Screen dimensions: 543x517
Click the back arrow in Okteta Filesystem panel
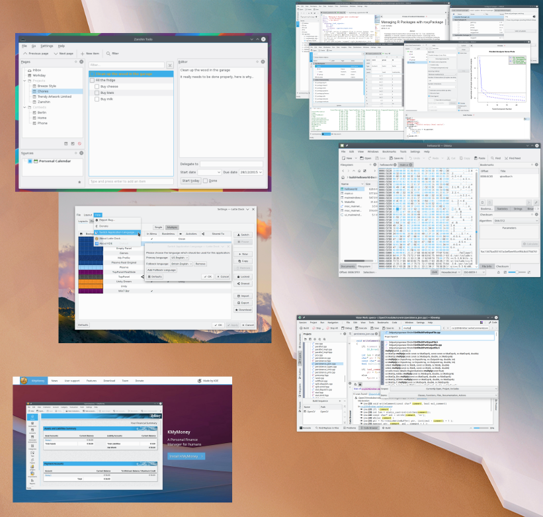click(343, 171)
